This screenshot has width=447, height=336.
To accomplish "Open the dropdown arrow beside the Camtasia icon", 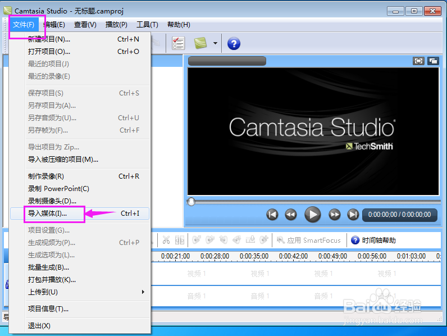I will coord(215,43).
